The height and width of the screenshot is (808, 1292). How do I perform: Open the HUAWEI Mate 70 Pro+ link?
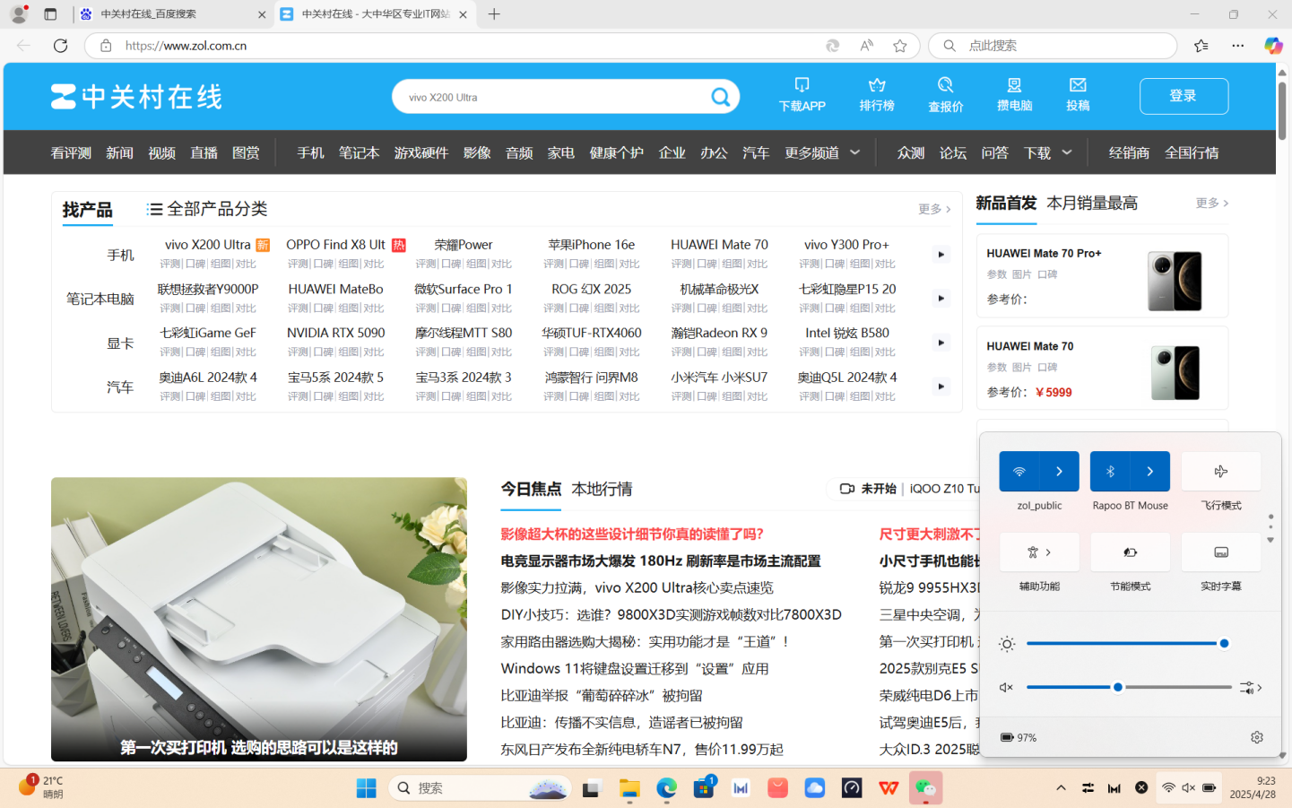(1044, 253)
